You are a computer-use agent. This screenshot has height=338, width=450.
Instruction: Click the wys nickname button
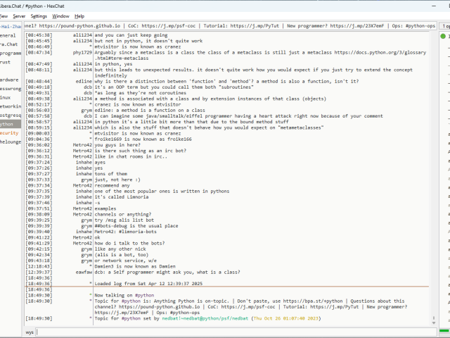tap(30, 331)
